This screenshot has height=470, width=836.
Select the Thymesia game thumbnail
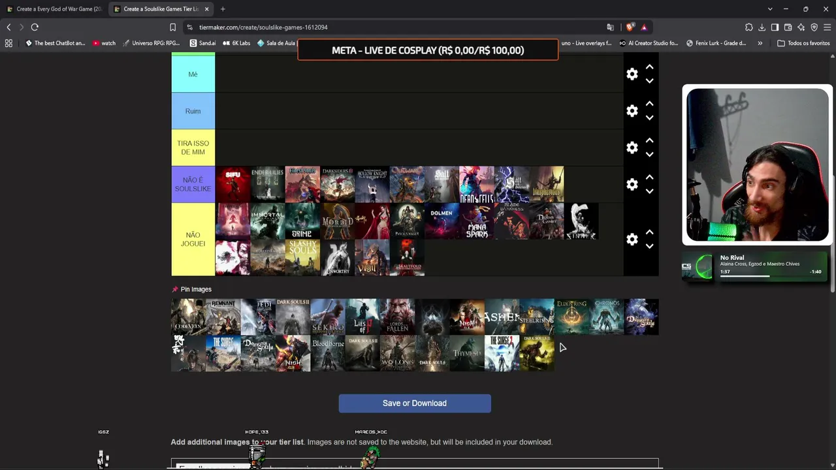pyautogui.click(x=467, y=353)
